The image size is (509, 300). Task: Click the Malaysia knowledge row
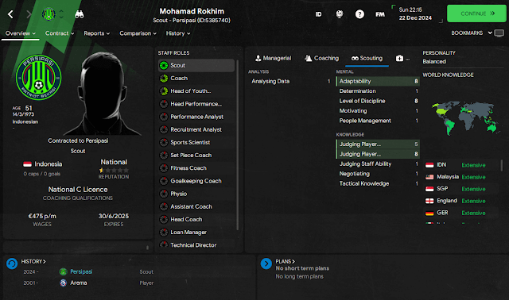[461, 177]
